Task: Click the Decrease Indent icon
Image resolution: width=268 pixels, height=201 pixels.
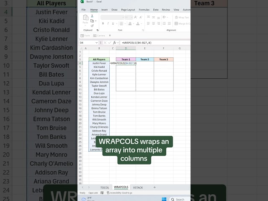Action: pos(164,23)
